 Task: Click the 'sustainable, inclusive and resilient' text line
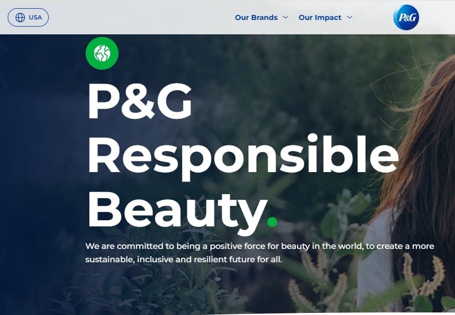click(x=184, y=259)
